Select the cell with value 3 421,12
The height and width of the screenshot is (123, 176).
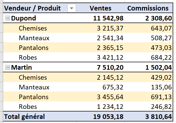point(110,57)
